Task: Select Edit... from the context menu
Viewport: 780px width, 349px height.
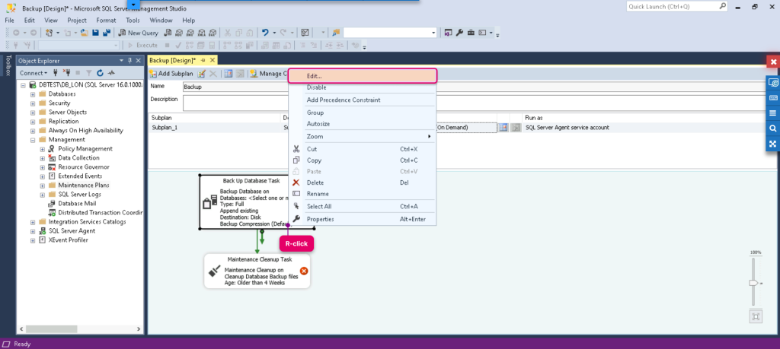Action: coord(363,76)
